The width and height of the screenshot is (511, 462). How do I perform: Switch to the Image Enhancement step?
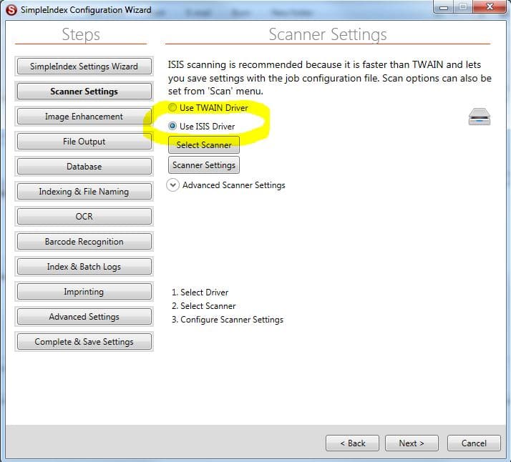[x=84, y=117]
